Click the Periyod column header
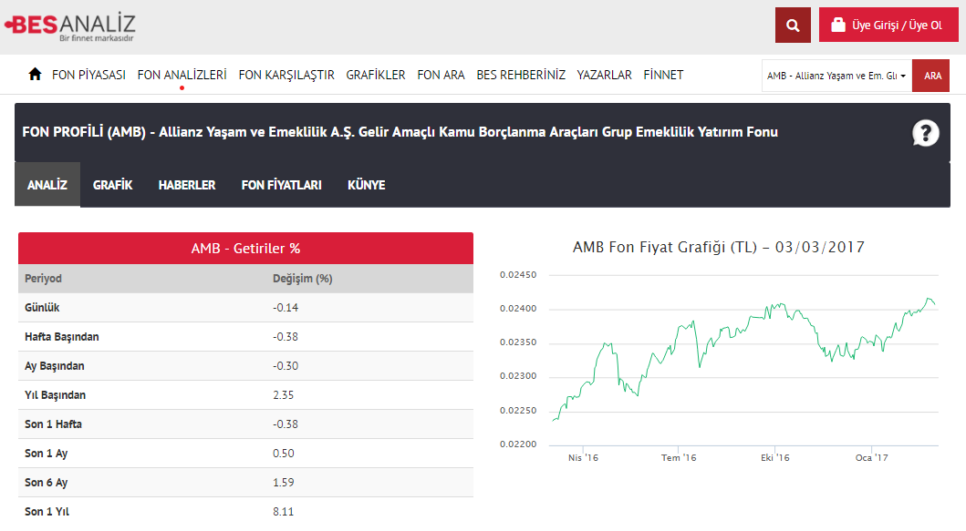This screenshot has width=966, height=531. pyautogui.click(x=43, y=278)
